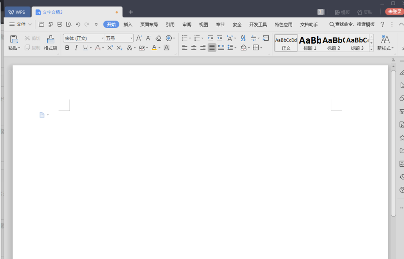This screenshot has width=404, height=259.
Task: Apply subscript formatting
Action: pyautogui.click(x=119, y=48)
